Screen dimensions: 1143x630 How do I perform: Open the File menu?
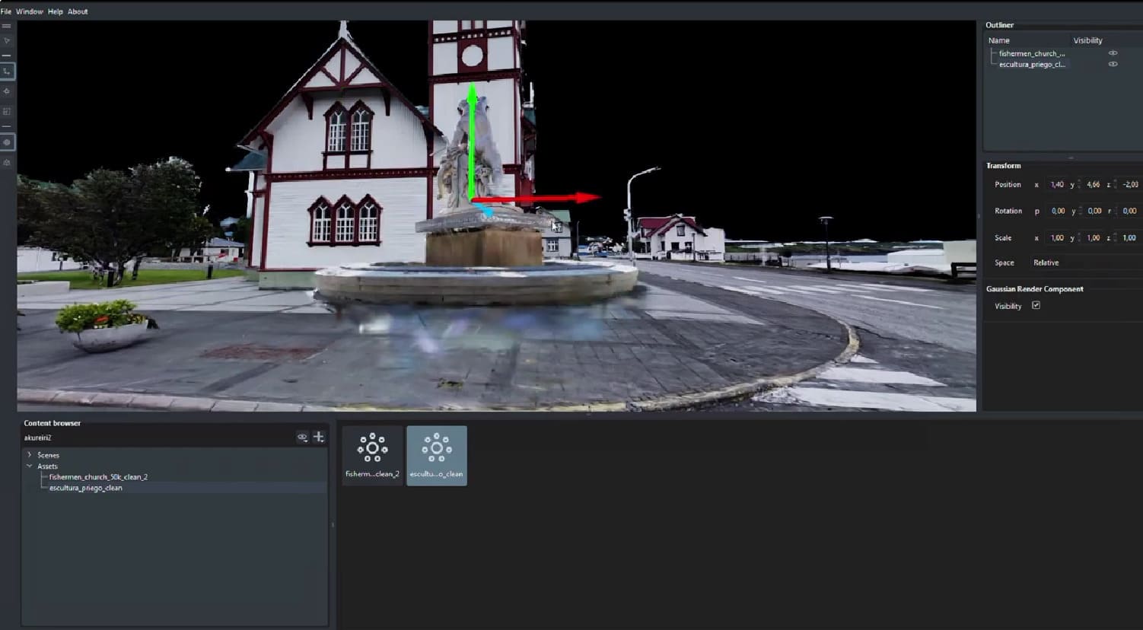[6, 11]
